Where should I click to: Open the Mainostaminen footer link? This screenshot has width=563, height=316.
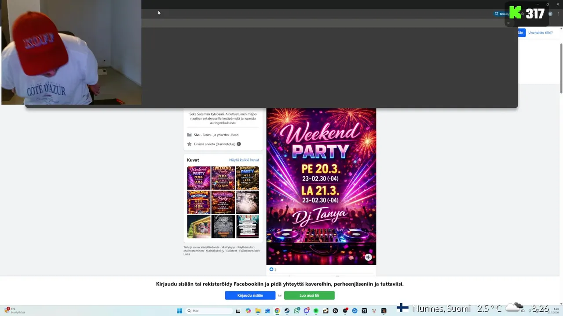[x=194, y=251]
